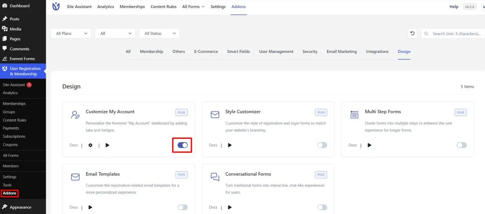The image size is (485, 214).
Task: Open Coupons in the sidebar
Action: (10, 144)
